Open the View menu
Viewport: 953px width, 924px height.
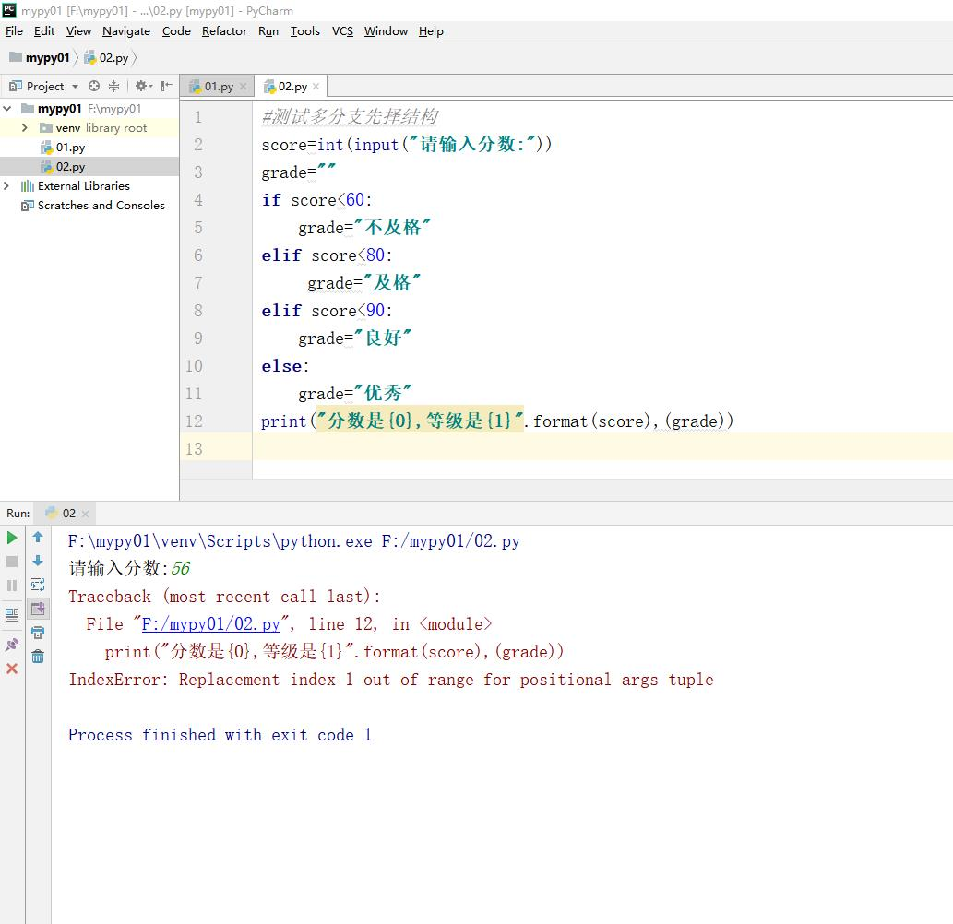click(x=78, y=31)
